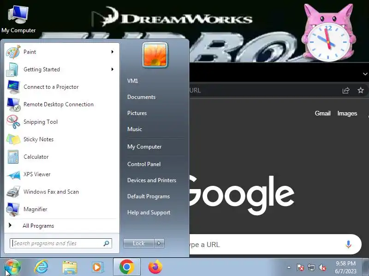Click the Show desktop strip
Screen dimensions: 369x276
(366, 267)
